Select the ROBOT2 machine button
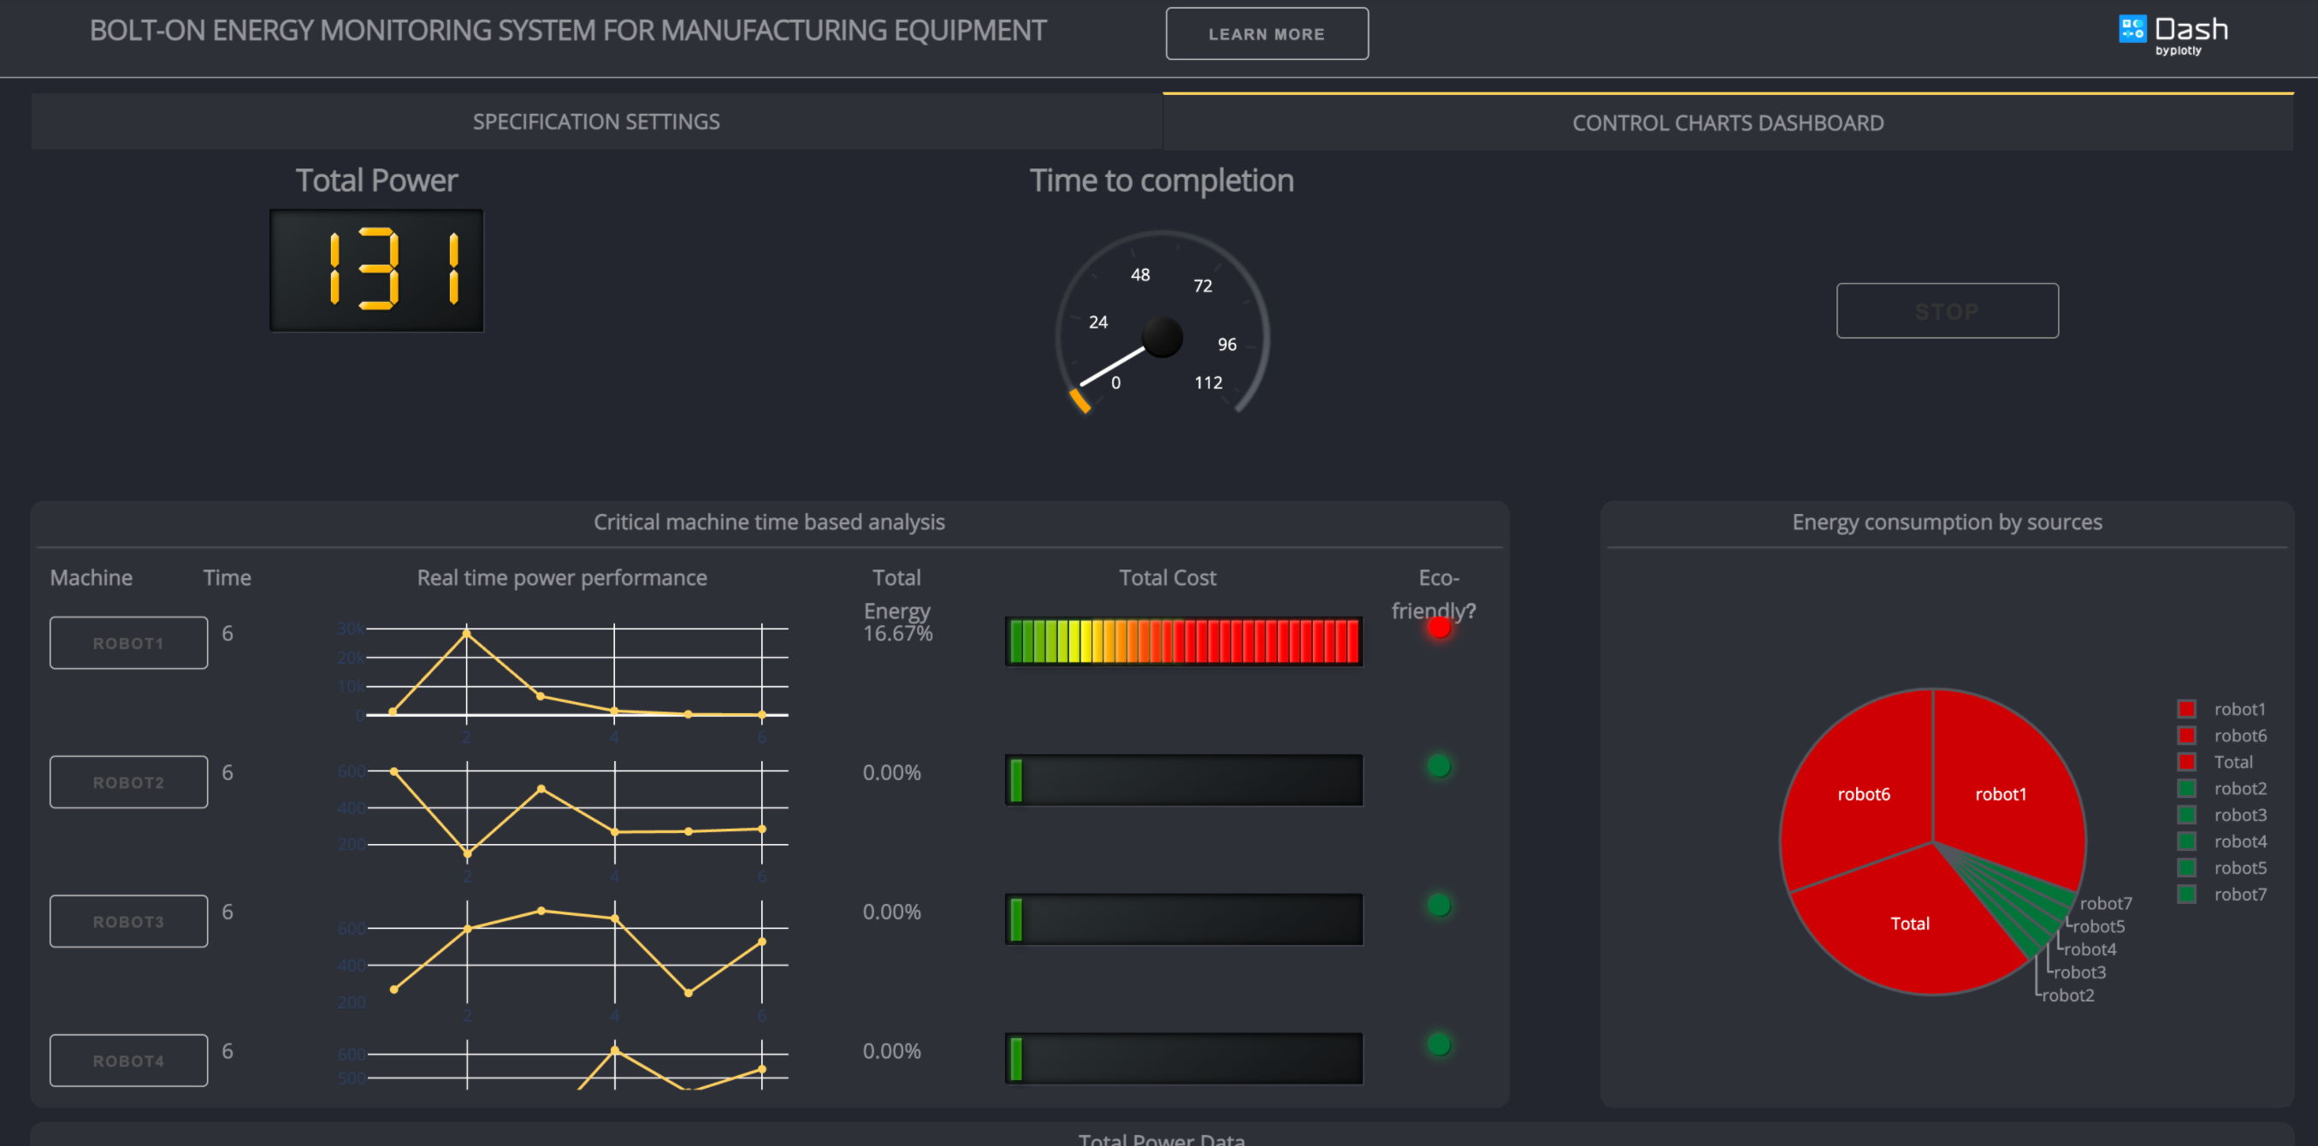 pos(128,782)
